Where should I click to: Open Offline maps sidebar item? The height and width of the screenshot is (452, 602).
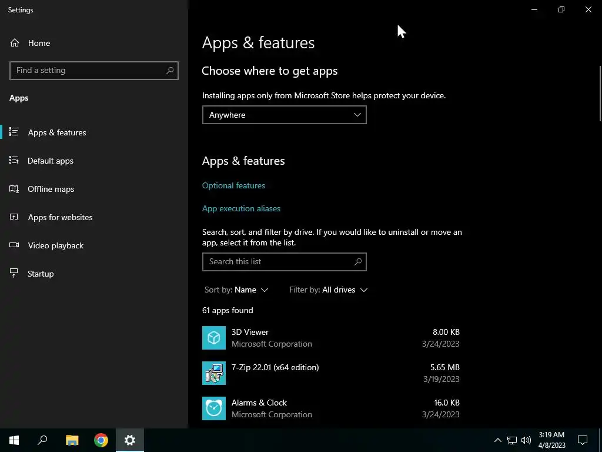(94, 189)
